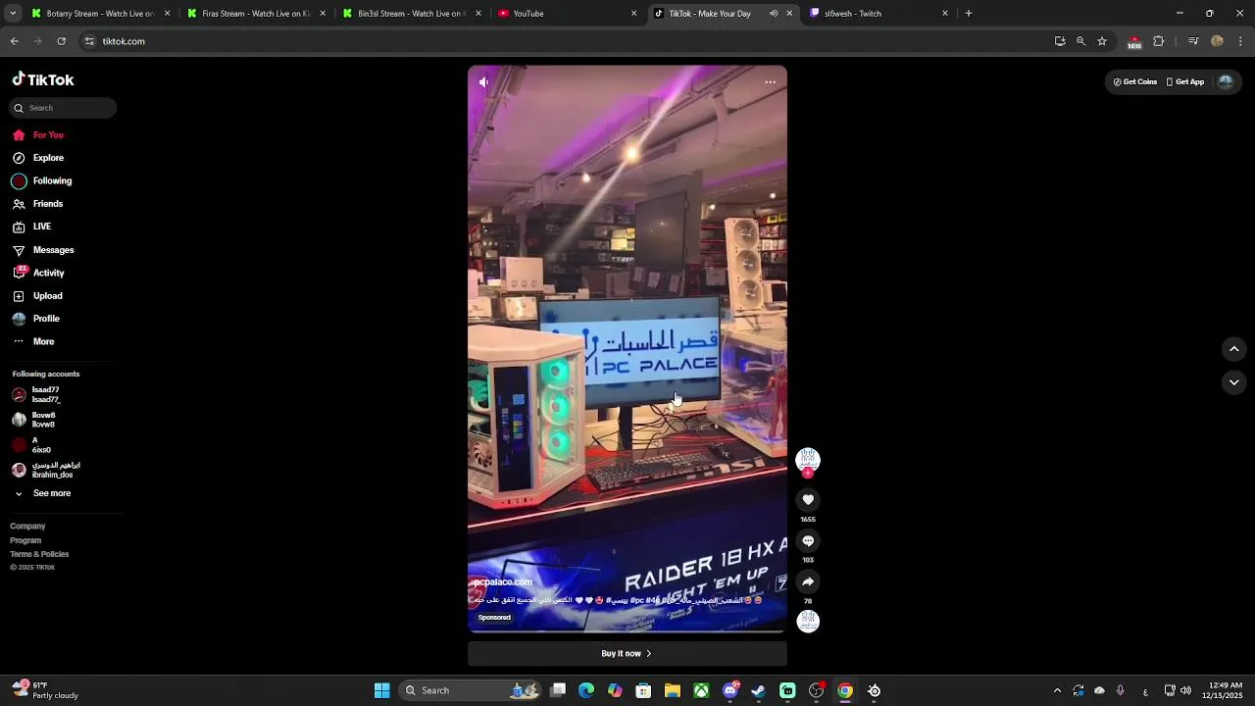Open Discord from the taskbar
This screenshot has height=706, width=1255.
730,690
